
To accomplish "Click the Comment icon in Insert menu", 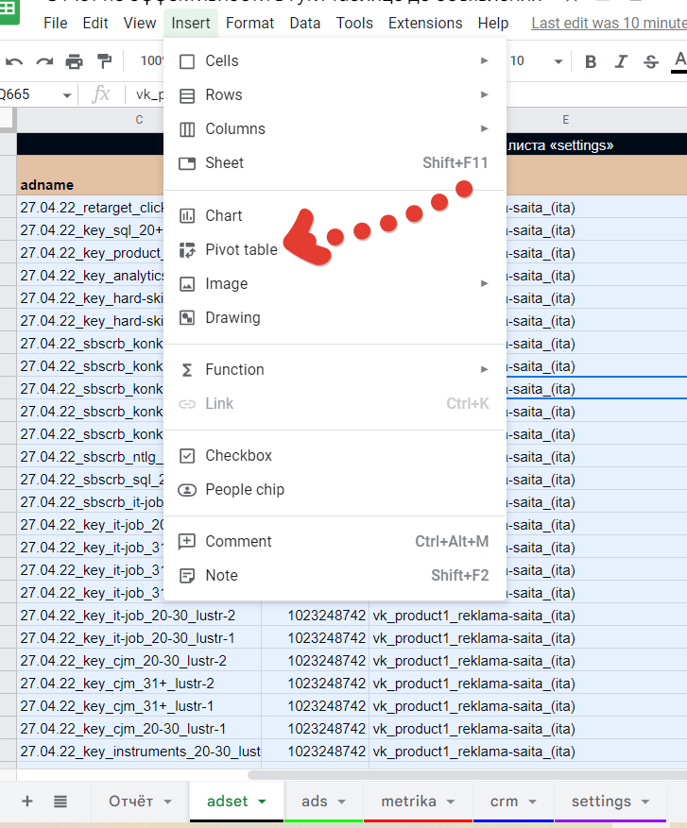I will [187, 542].
